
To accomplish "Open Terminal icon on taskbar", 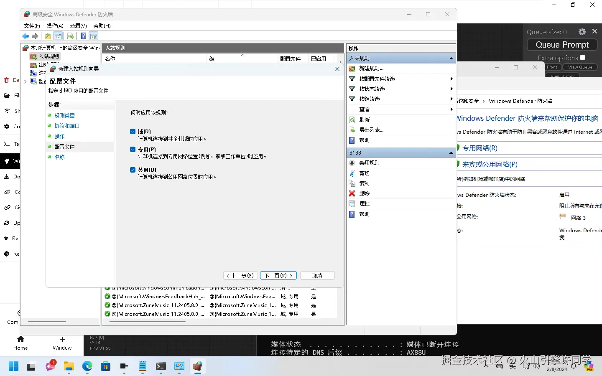I will [x=161, y=366].
